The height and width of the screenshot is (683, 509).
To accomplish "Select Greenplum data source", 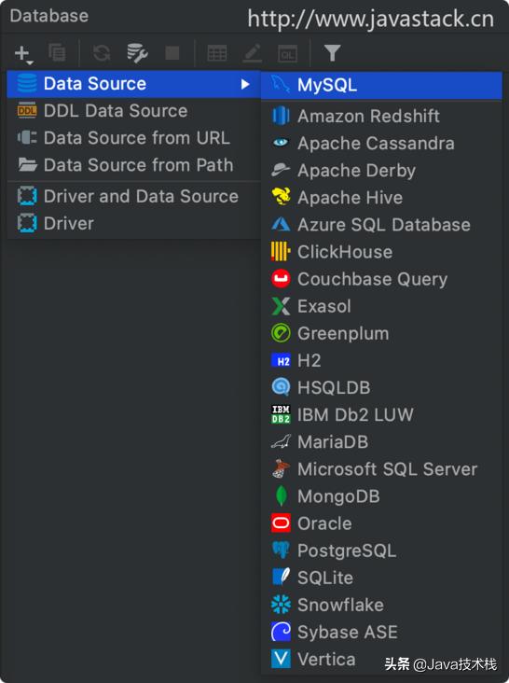I will (x=381, y=333).
